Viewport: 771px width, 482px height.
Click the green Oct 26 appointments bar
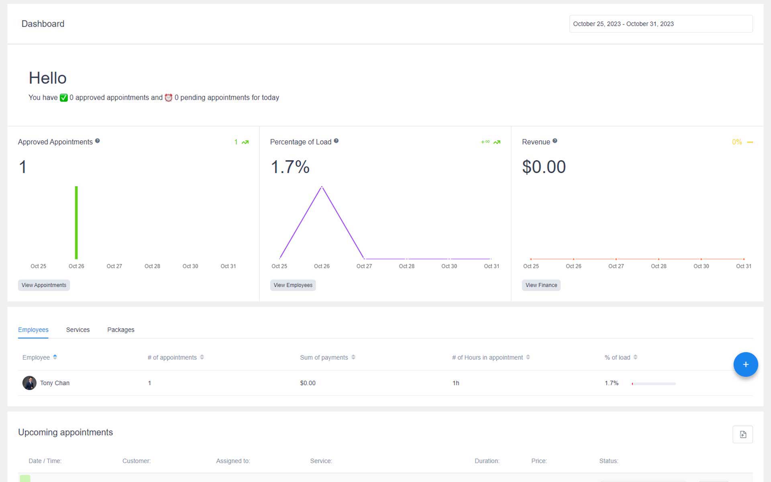pyautogui.click(x=76, y=223)
